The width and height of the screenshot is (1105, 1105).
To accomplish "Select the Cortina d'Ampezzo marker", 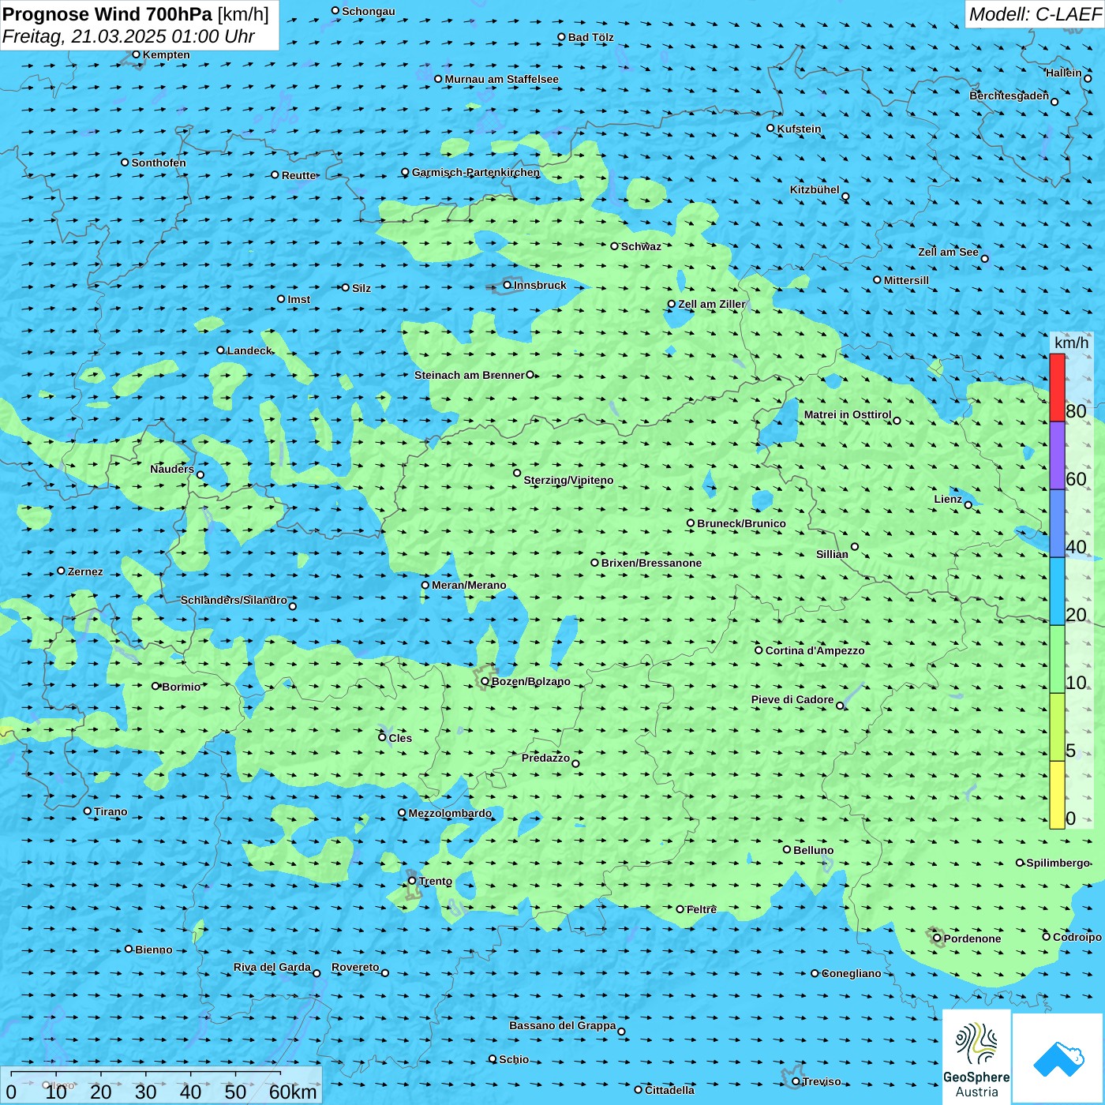I will 759,650.
